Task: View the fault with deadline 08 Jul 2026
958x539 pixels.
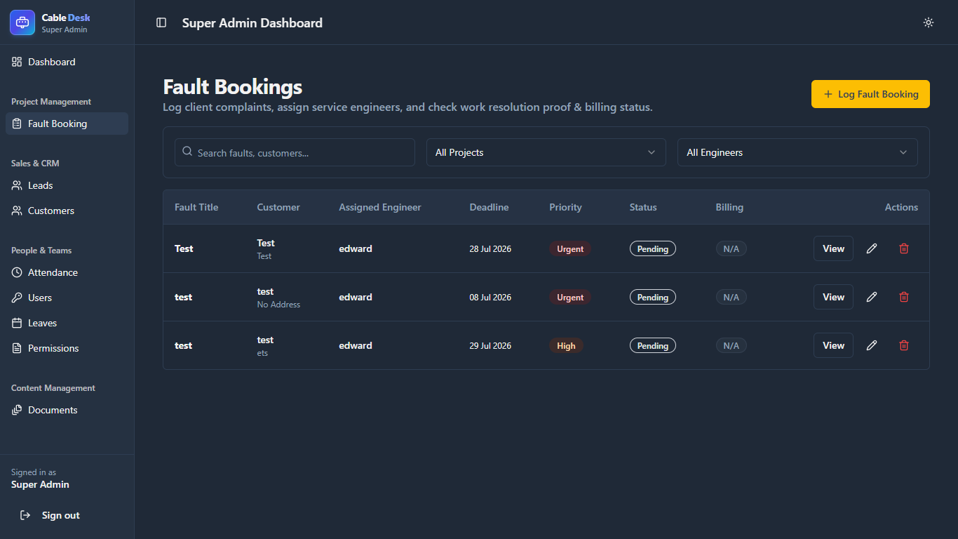Action: pyautogui.click(x=833, y=297)
